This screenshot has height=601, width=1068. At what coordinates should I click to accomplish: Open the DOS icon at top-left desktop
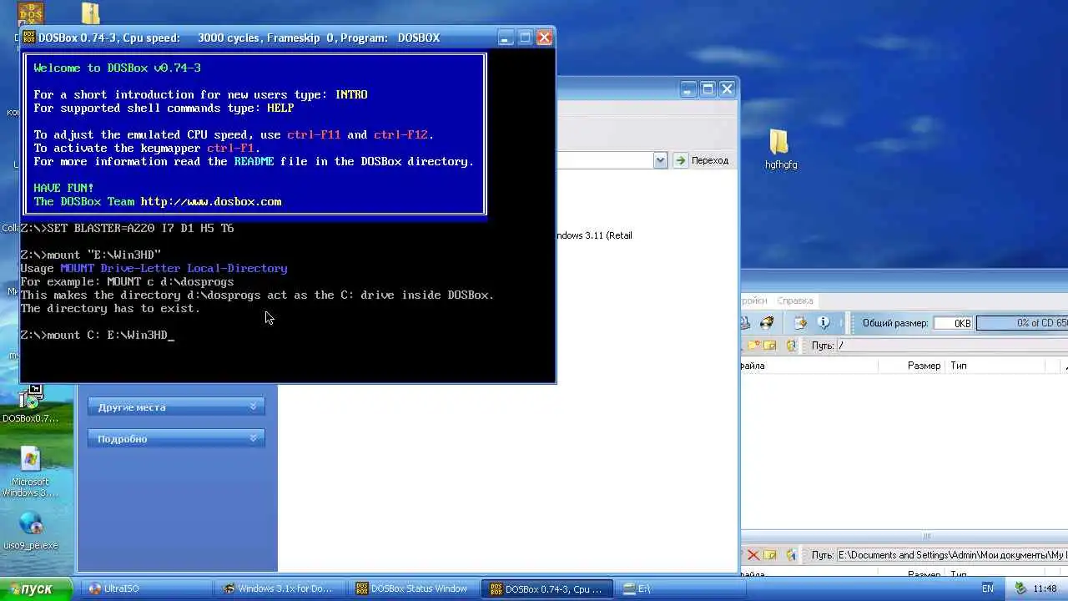pyautogui.click(x=31, y=13)
